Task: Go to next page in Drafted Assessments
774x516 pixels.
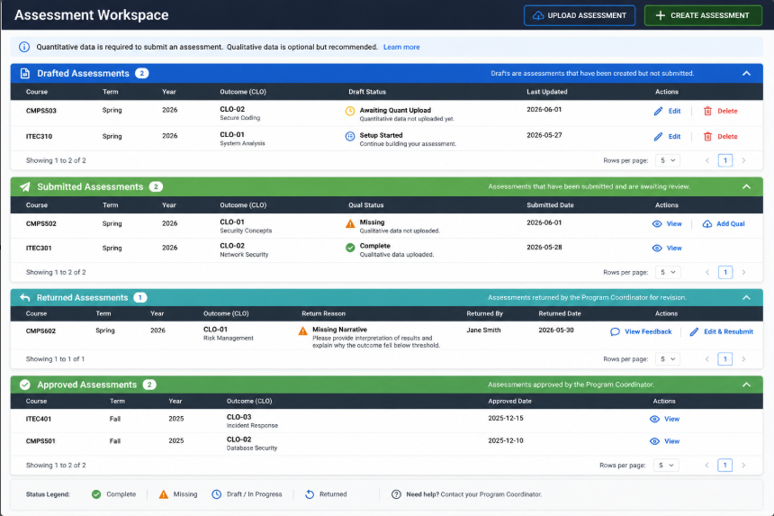Action: pos(743,160)
